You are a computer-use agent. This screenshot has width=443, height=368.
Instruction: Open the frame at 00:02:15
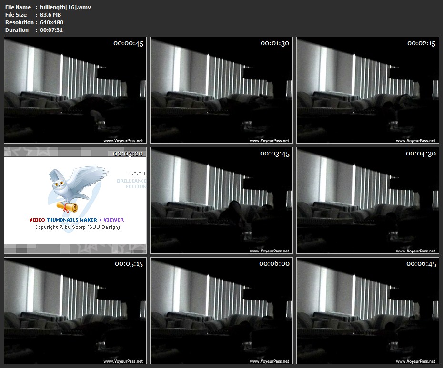(368, 90)
